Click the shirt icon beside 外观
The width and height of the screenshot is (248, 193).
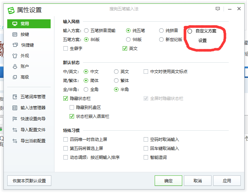coord(15,56)
